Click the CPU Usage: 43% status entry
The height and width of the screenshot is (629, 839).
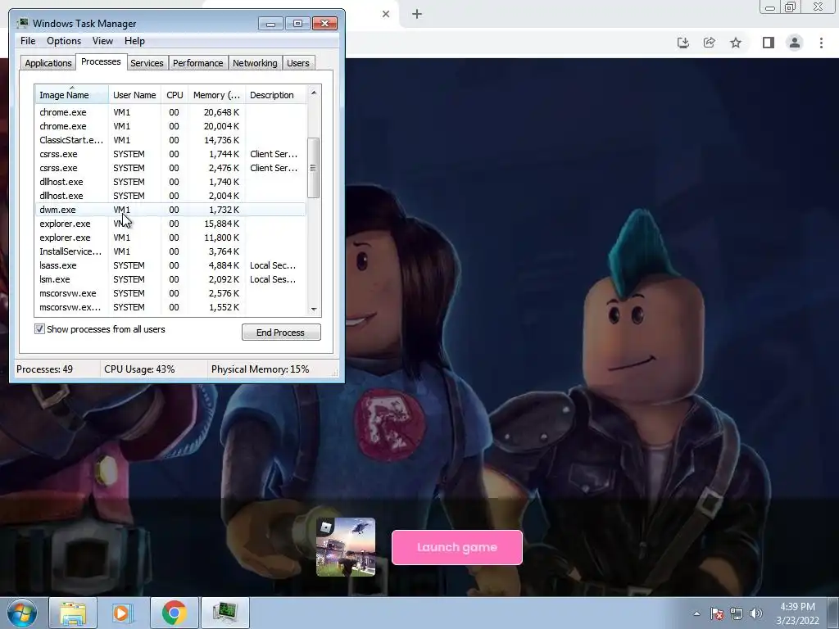pos(139,369)
